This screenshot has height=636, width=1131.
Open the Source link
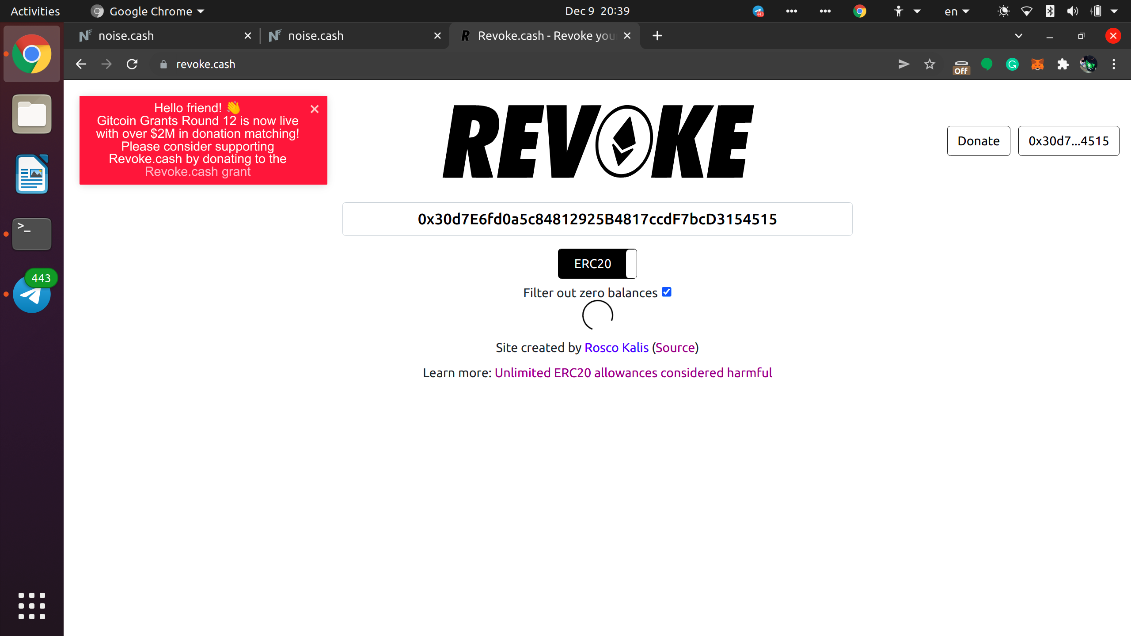click(x=675, y=348)
